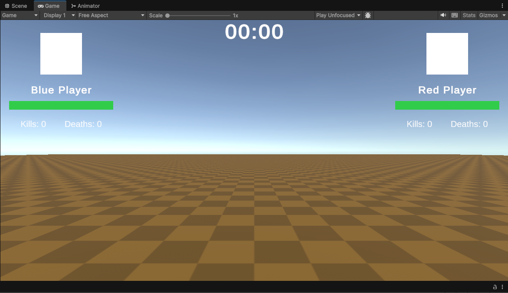Toggle the Gizmos button
Viewport: 508px width, 293px height.
pos(488,15)
